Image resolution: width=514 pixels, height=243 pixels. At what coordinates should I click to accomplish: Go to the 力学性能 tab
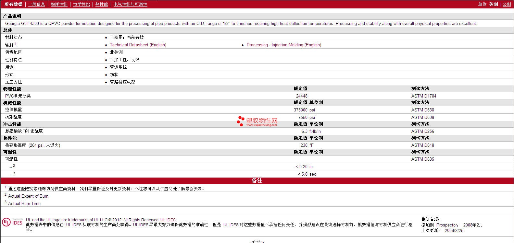81,4
